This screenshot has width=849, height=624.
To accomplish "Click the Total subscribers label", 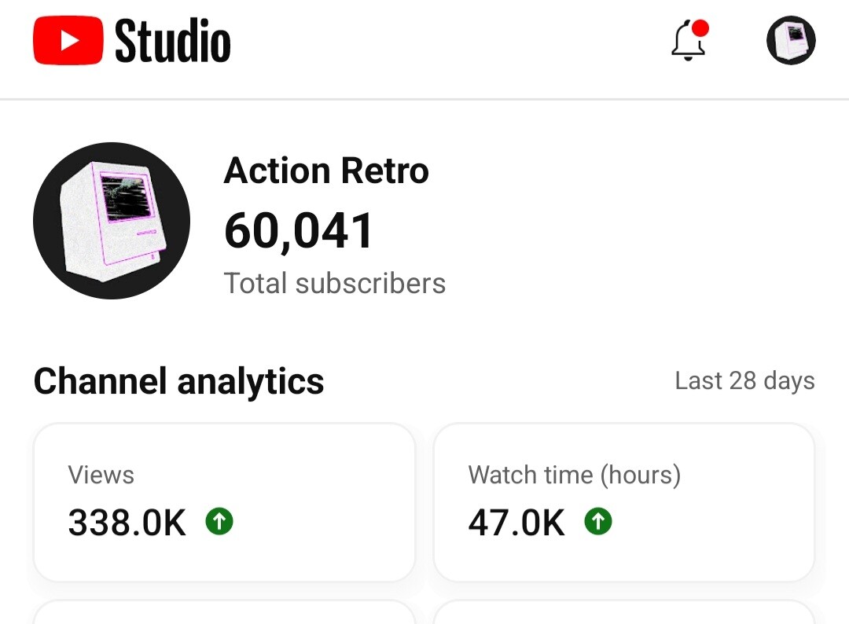I will [x=335, y=283].
